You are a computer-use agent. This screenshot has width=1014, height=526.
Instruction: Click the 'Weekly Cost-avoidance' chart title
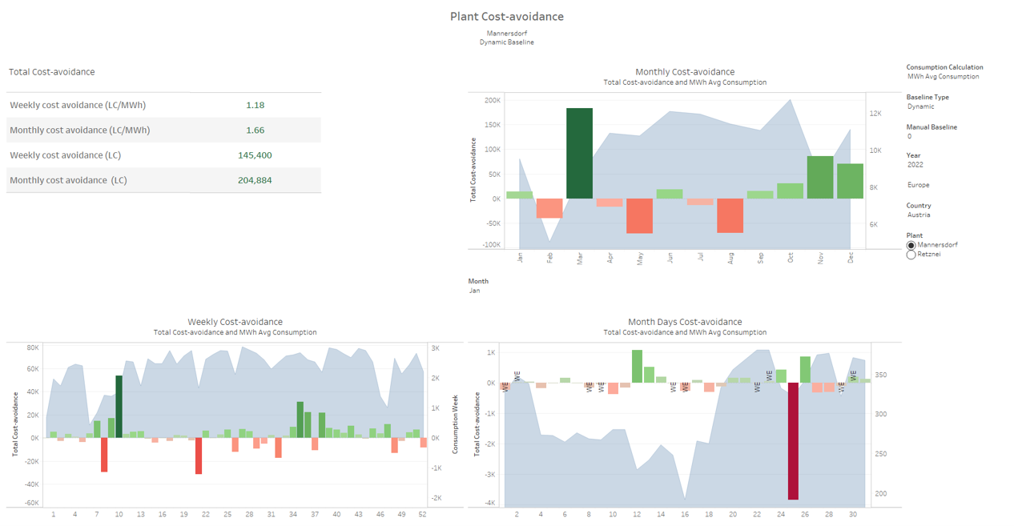(235, 322)
